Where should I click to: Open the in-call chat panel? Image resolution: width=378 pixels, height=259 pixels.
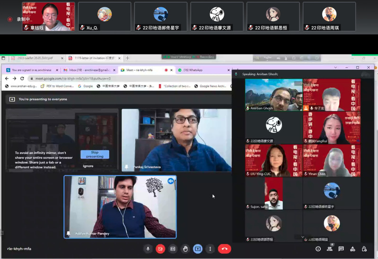point(341,249)
